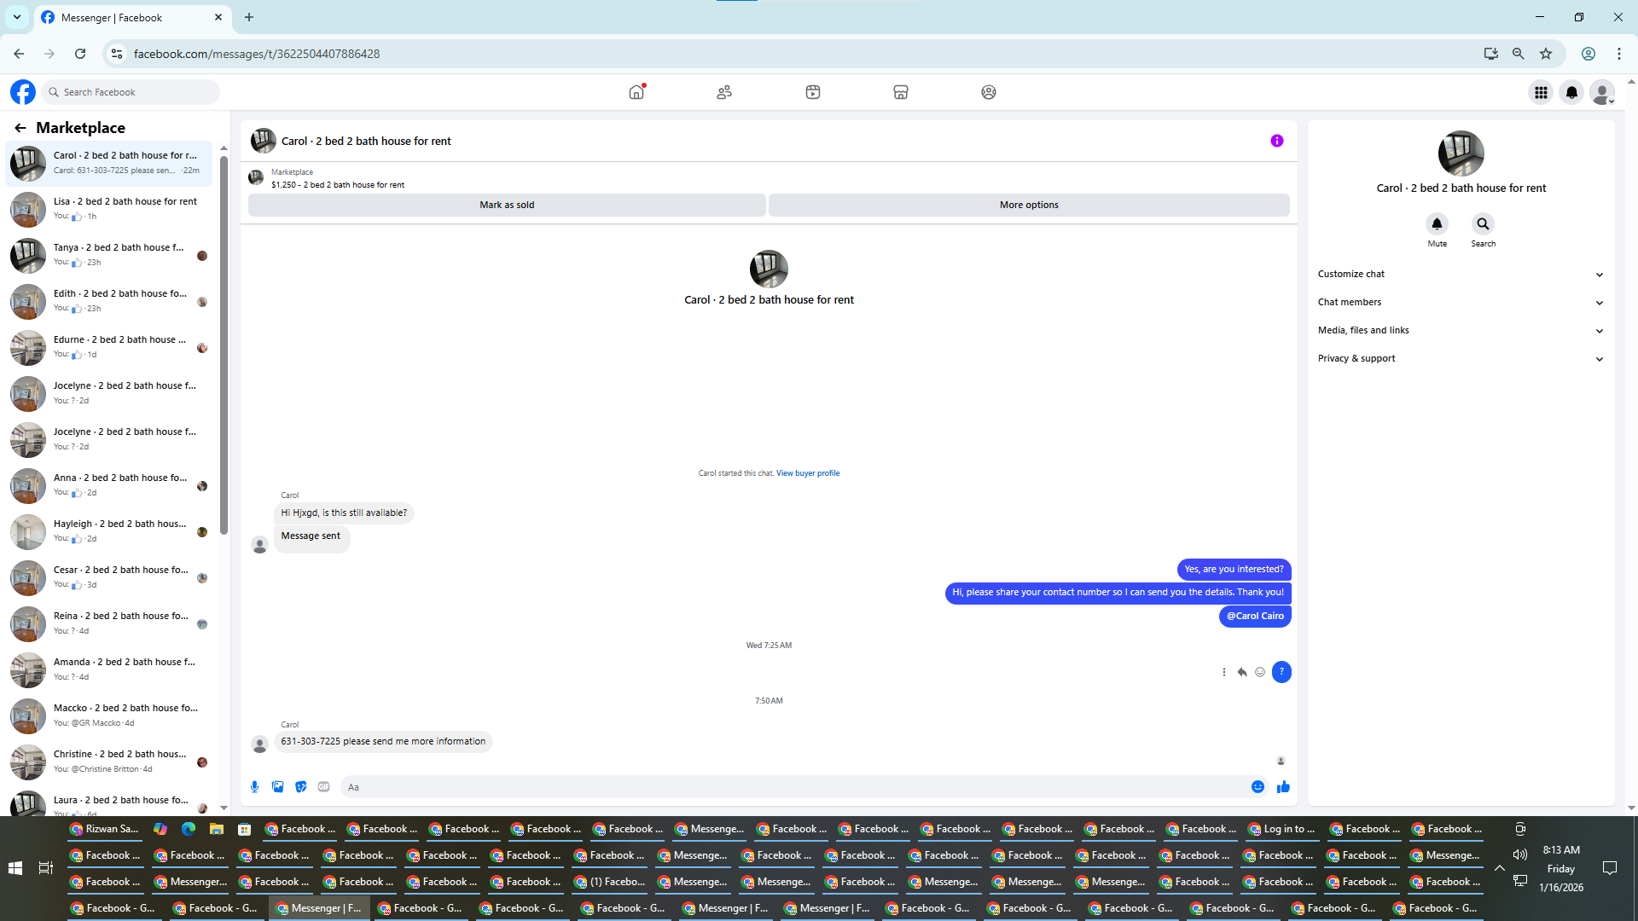Image resolution: width=1638 pixels, height=921 pixels.
Task: Bookmark this tab with star icon
Action: 1546,54
